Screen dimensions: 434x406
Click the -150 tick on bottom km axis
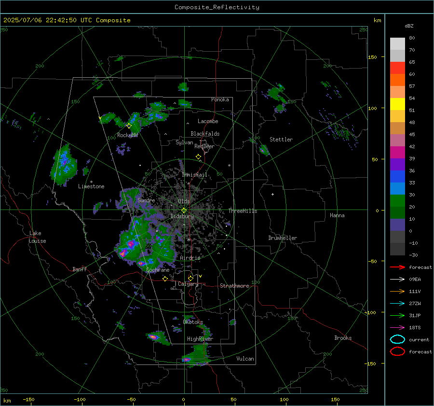click(28, 399)
